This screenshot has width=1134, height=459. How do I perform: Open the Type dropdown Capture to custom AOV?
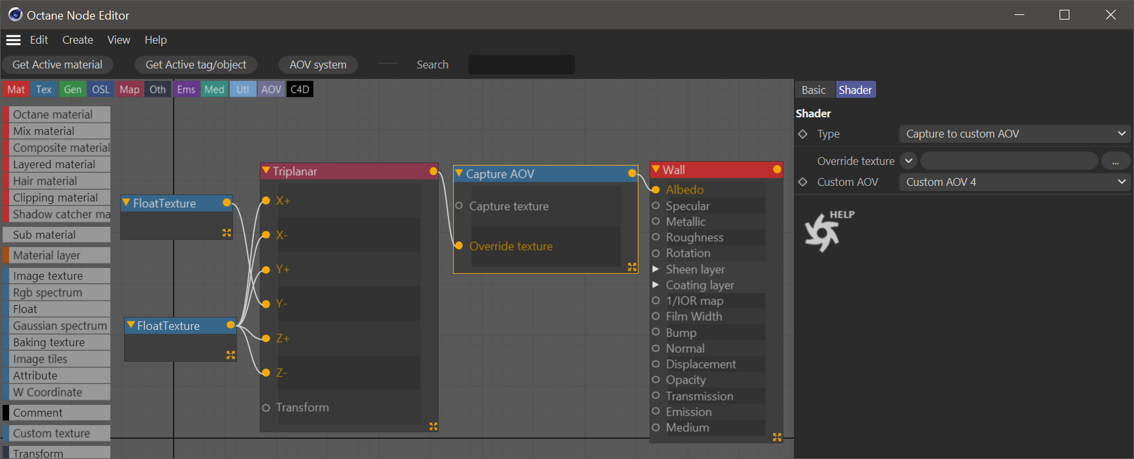[x=1015, y=134]
